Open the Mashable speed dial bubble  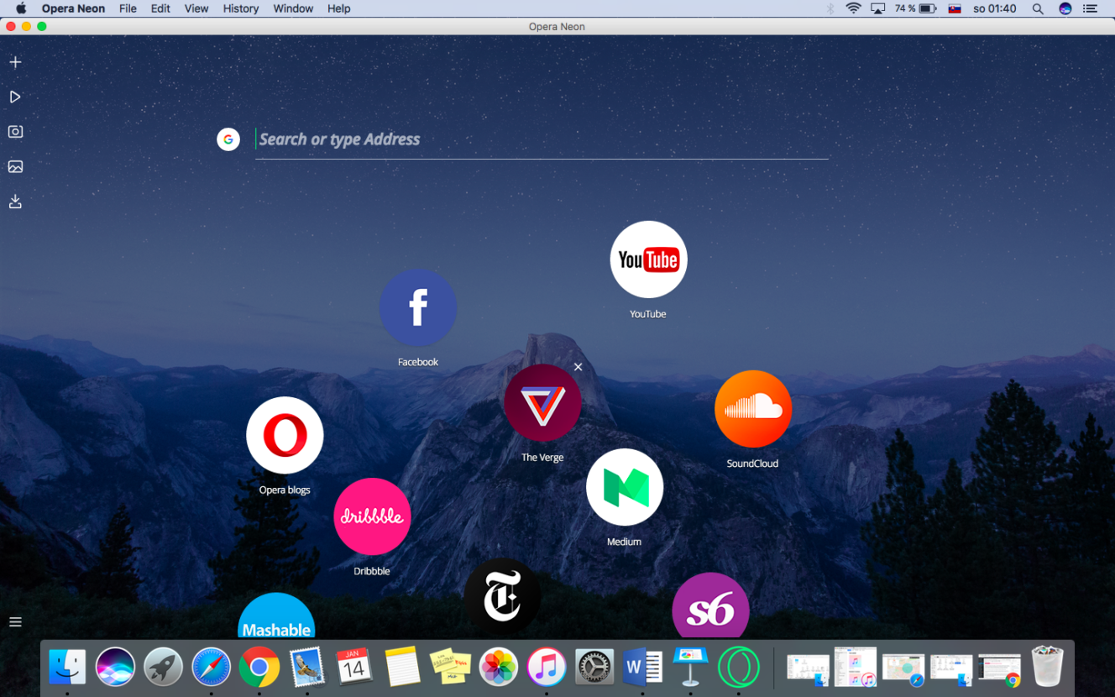click(x=276, y=617)
